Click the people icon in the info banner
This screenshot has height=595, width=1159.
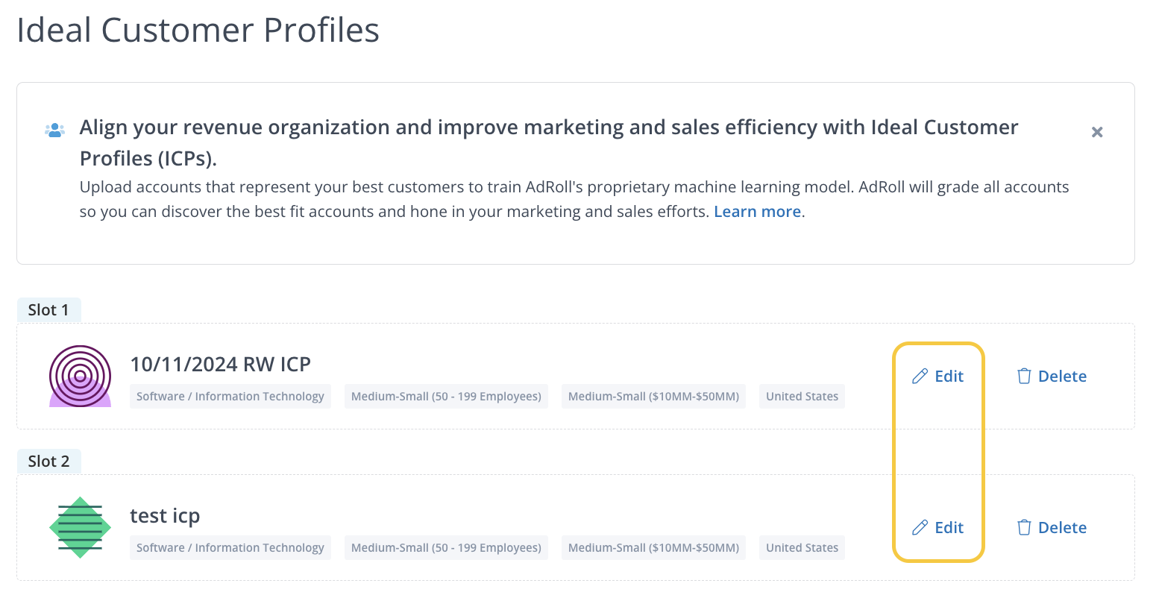54,130
